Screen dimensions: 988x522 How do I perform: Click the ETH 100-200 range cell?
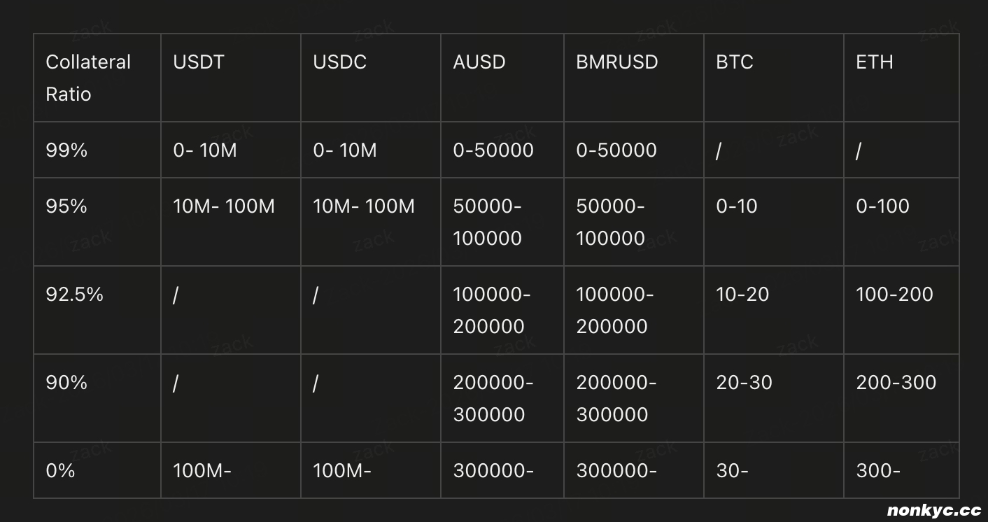894,295
